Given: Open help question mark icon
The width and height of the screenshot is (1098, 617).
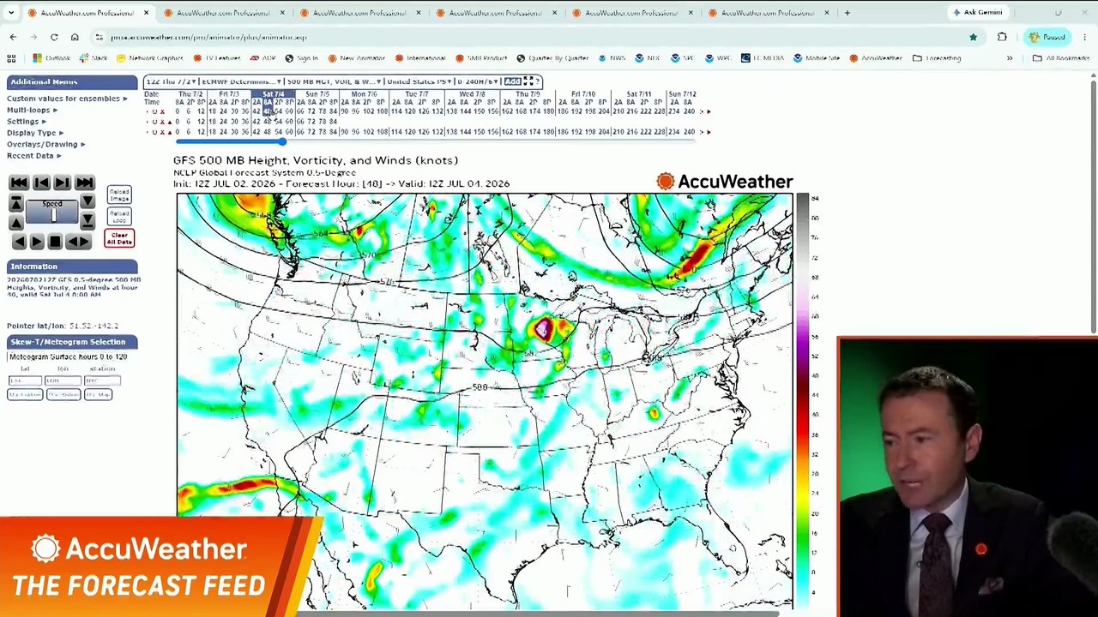Looking at the screenshot, I should coord(538,81).
